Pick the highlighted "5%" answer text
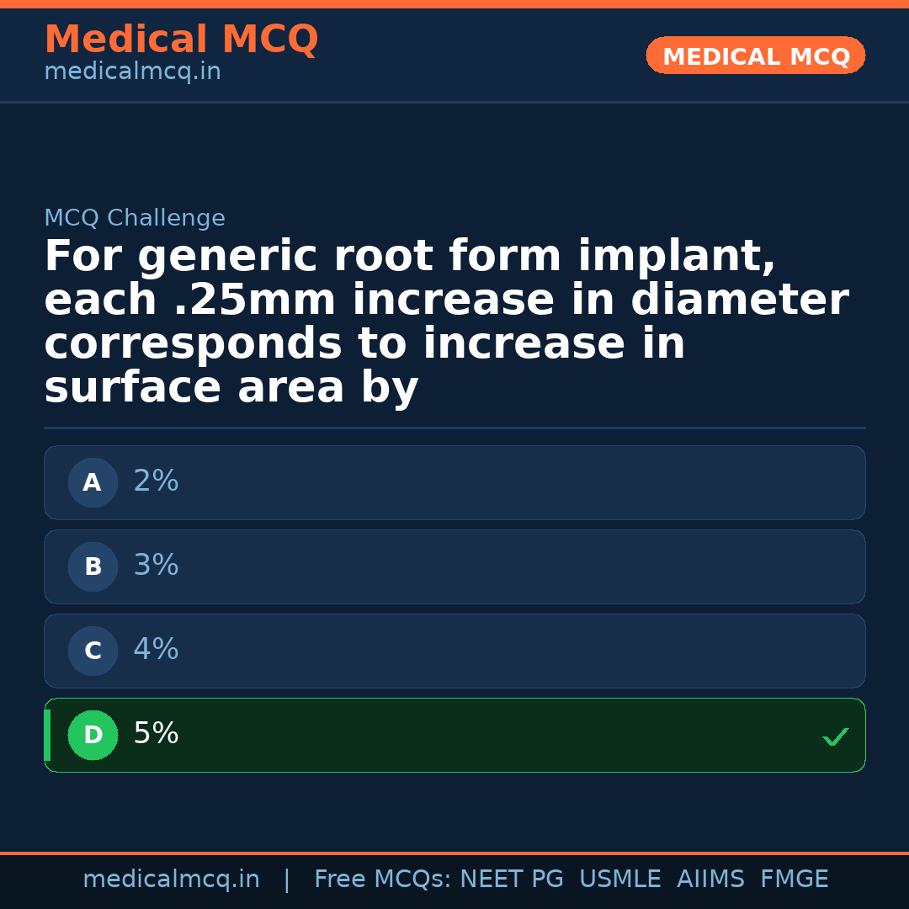Viewport: 909px width, 909px height. pyautogui.click(x=156, y=734)
